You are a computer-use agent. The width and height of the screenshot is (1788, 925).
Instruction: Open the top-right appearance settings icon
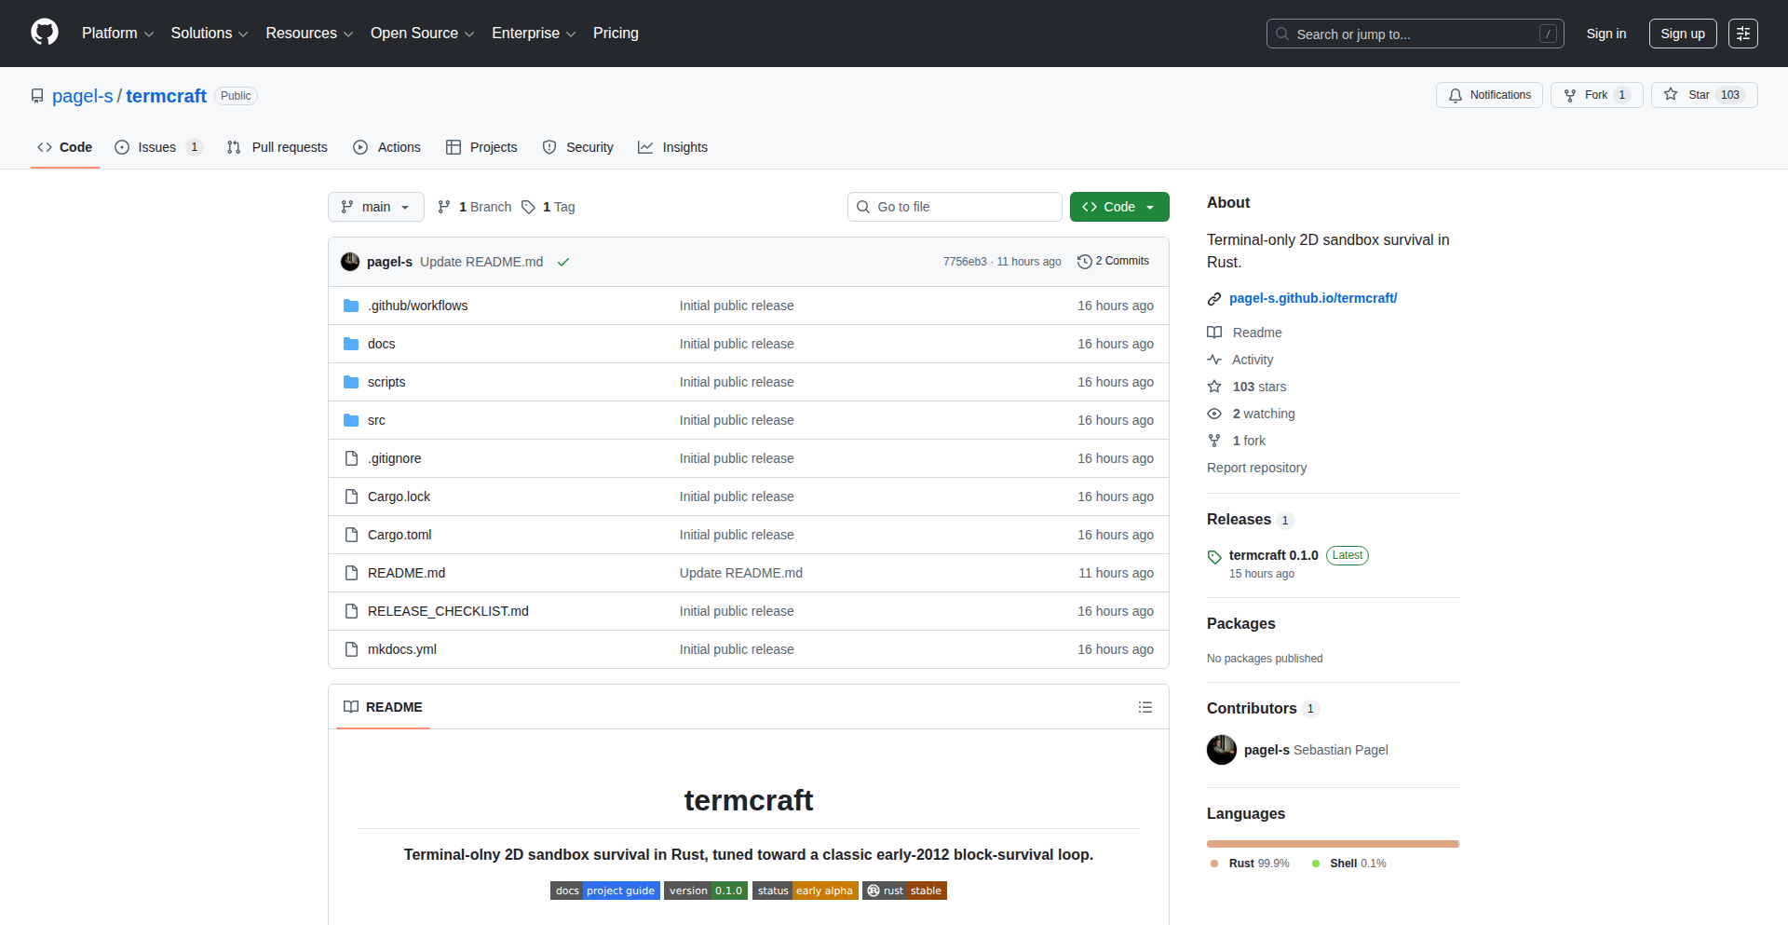click(1742, 34)
